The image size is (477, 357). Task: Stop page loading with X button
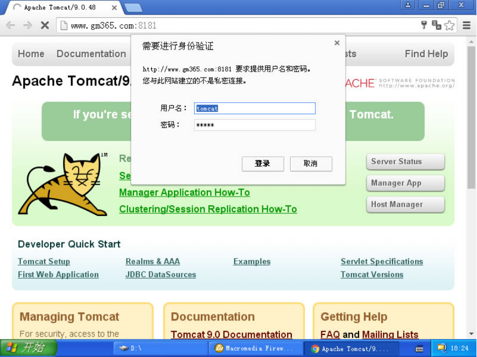click(45, 25)
